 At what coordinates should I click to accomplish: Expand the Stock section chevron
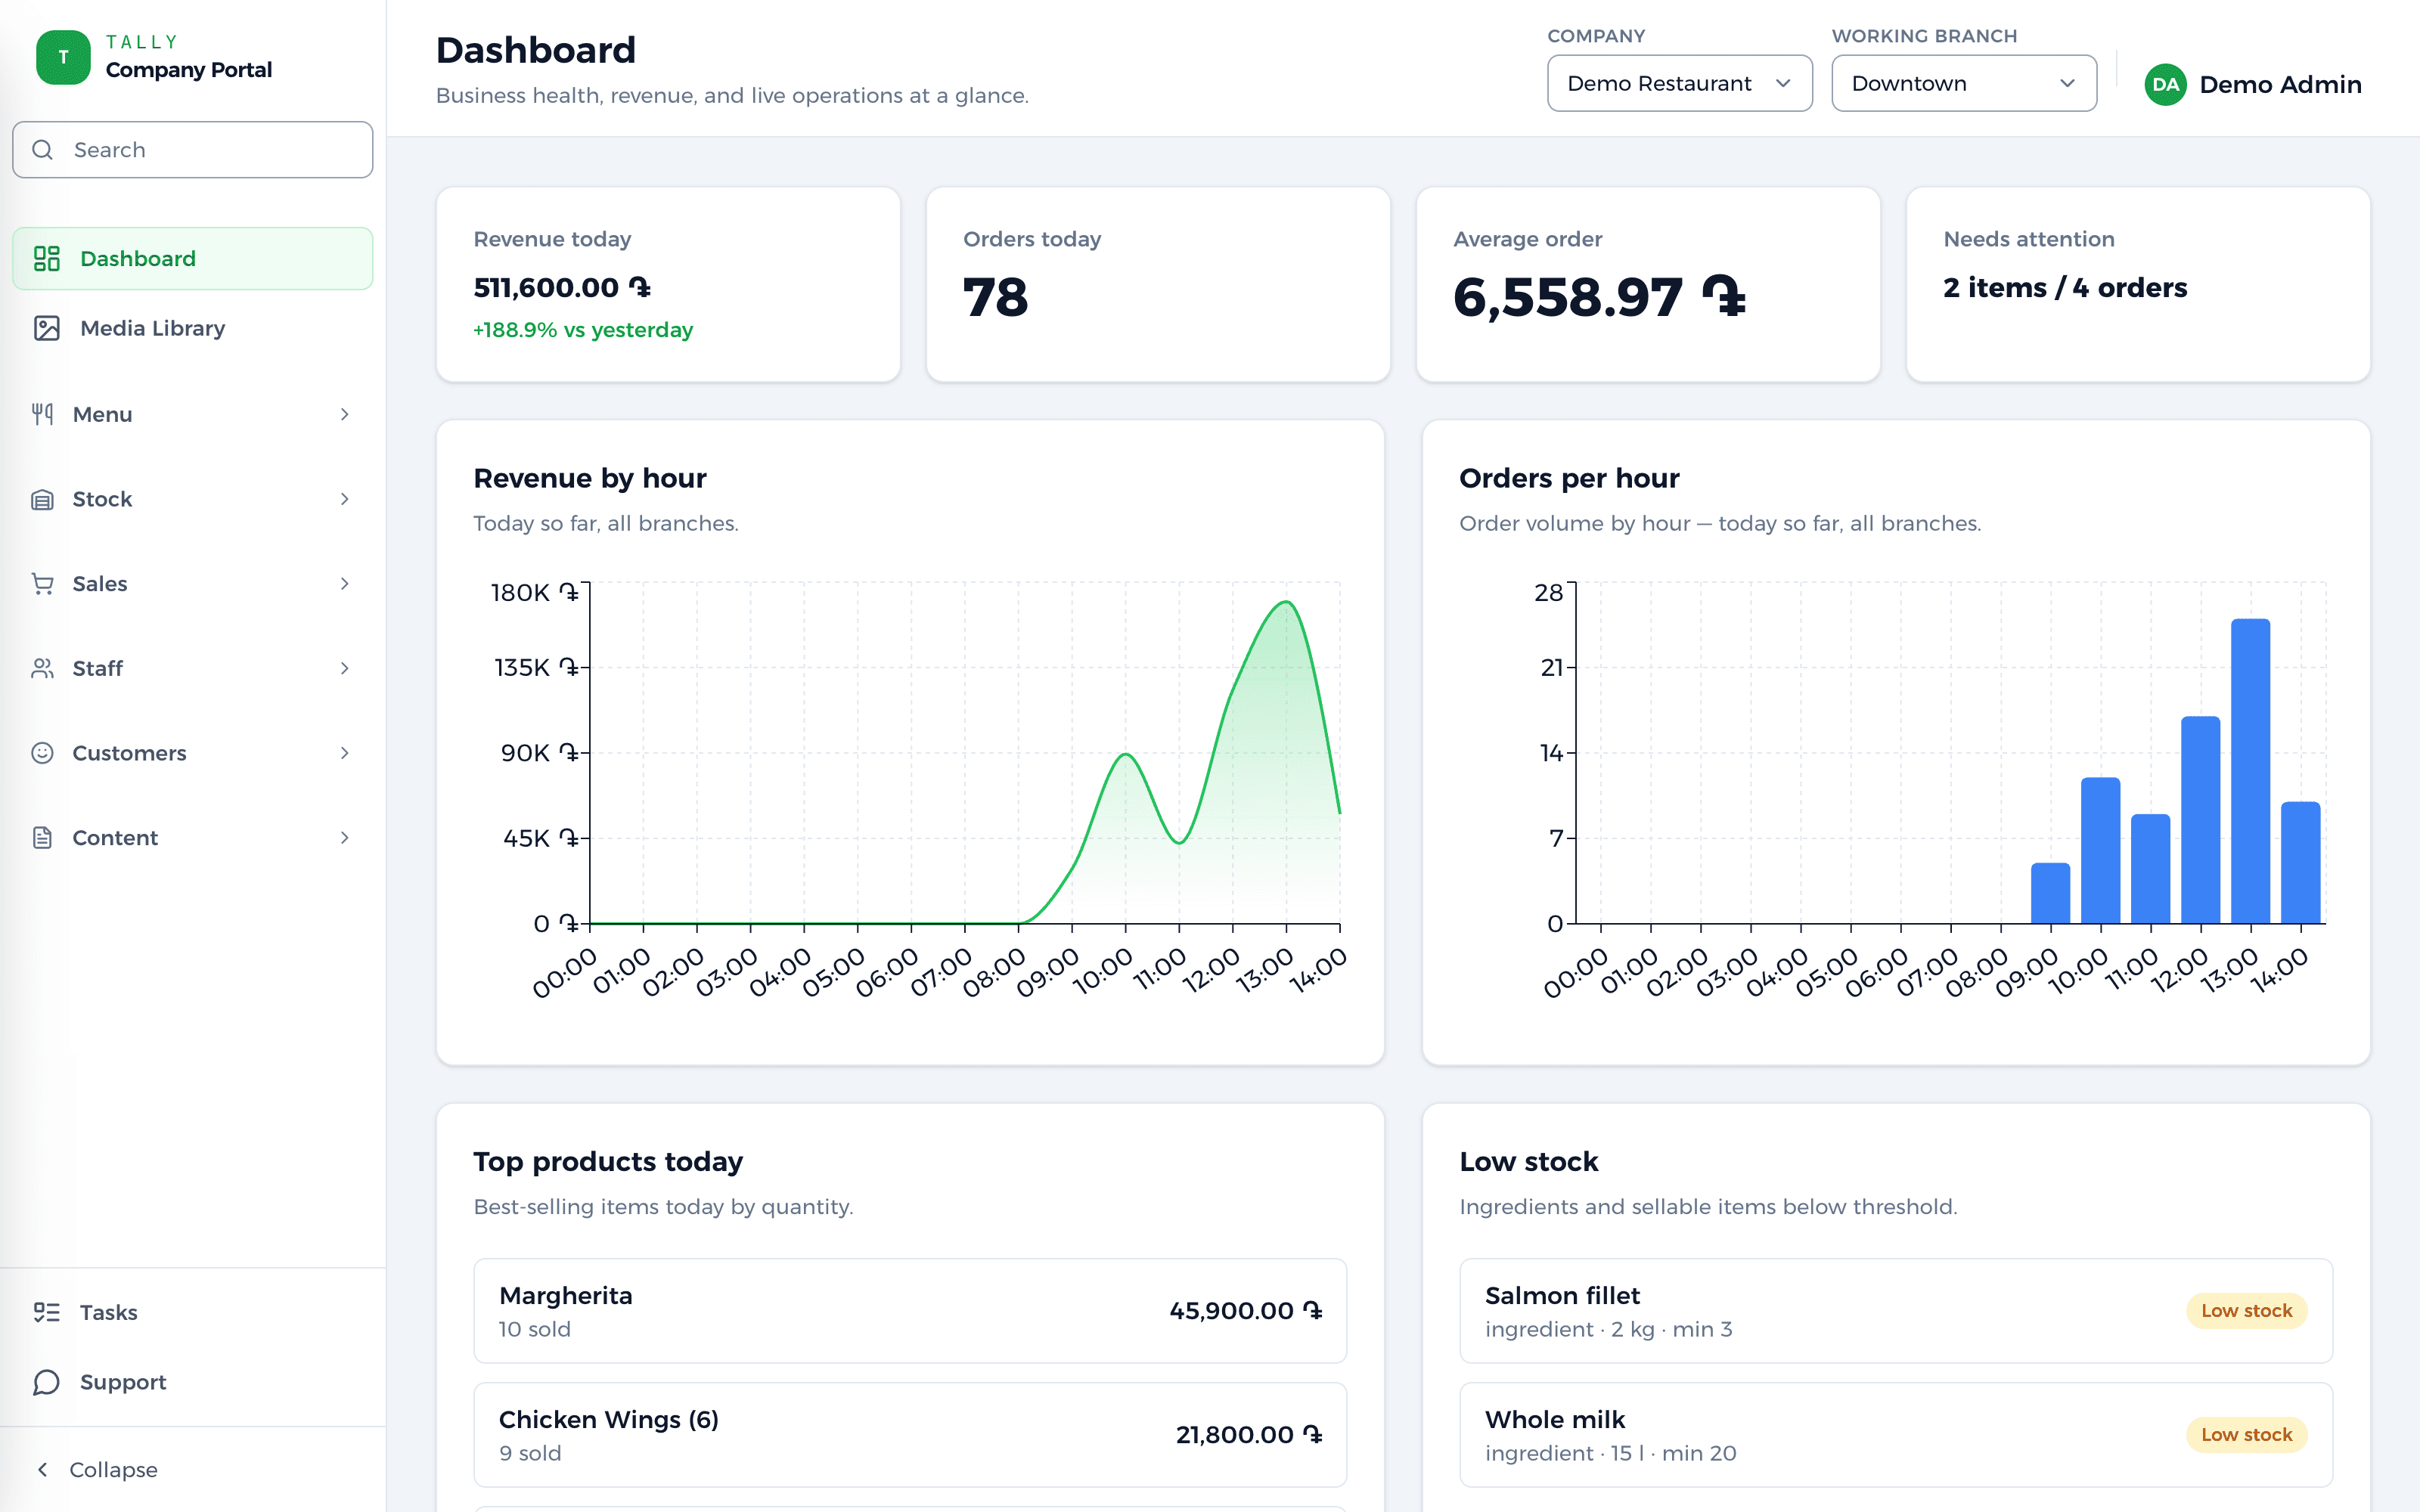click(345, 499)
